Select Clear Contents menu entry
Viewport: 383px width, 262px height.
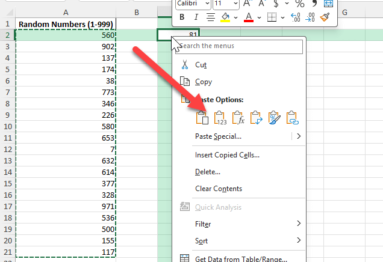(219, 189)
